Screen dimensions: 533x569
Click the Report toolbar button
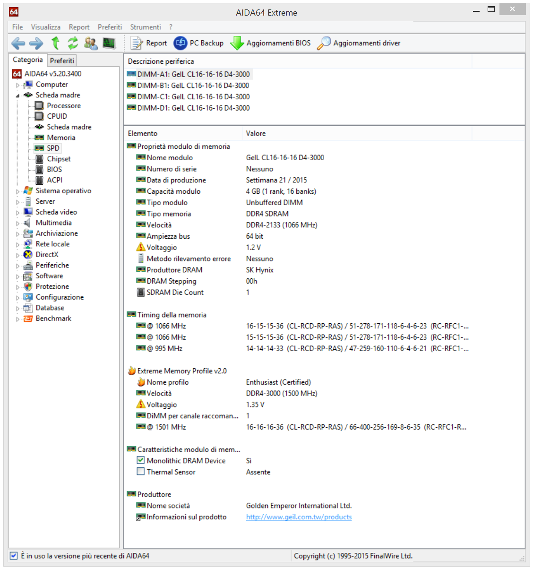pyautogui.click(x=149, y=43)
